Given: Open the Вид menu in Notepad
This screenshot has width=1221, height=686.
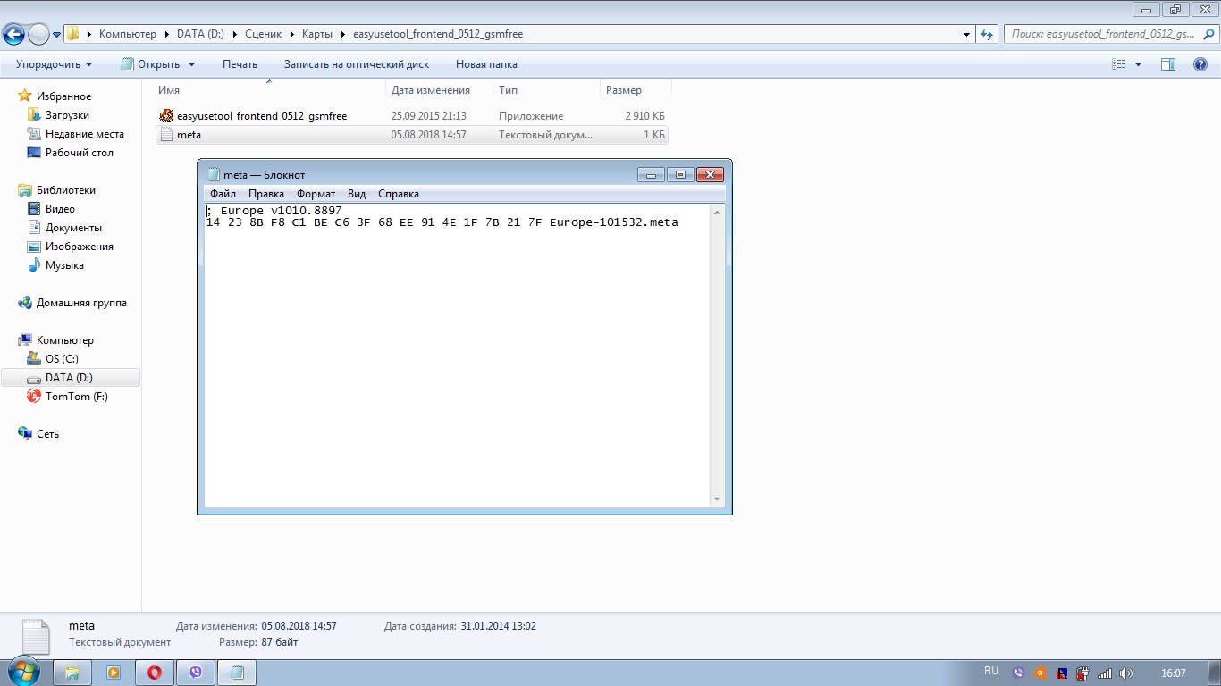Looking at the screenshot, I should coord(357,194).
